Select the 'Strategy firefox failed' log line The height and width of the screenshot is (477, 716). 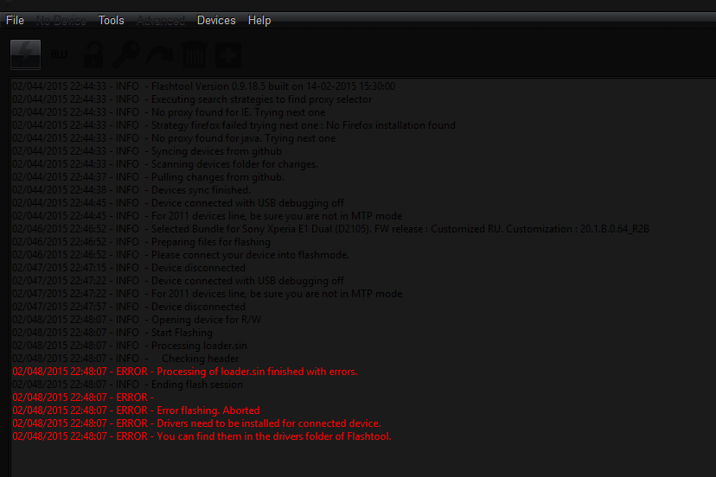click(233, 125)
